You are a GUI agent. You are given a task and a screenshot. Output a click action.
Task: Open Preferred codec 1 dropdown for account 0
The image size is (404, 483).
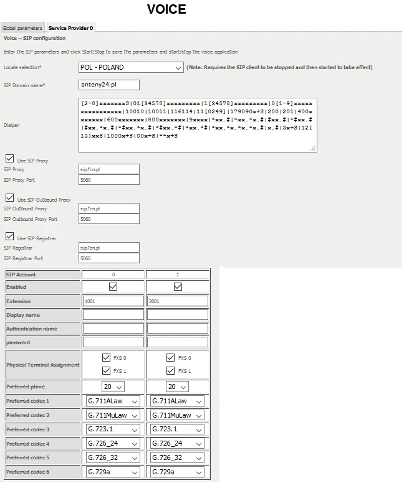112,401
